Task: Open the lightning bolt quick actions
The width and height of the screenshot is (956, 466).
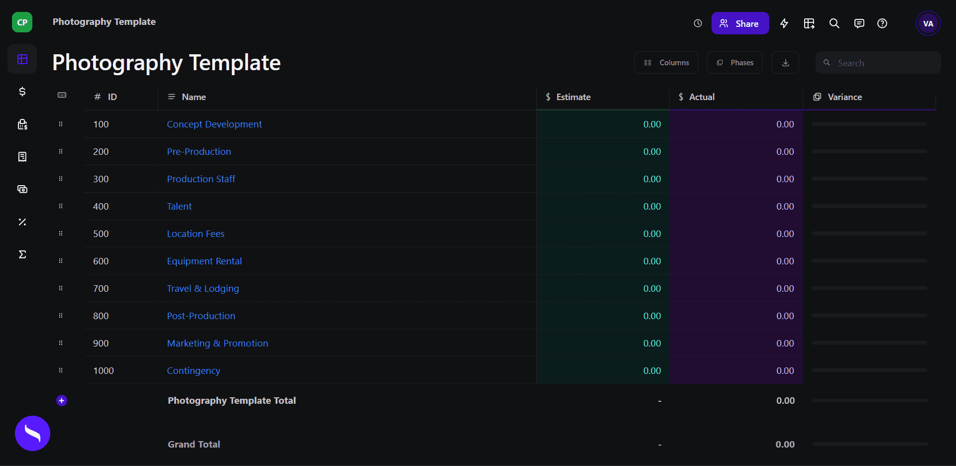Action: 784,23
